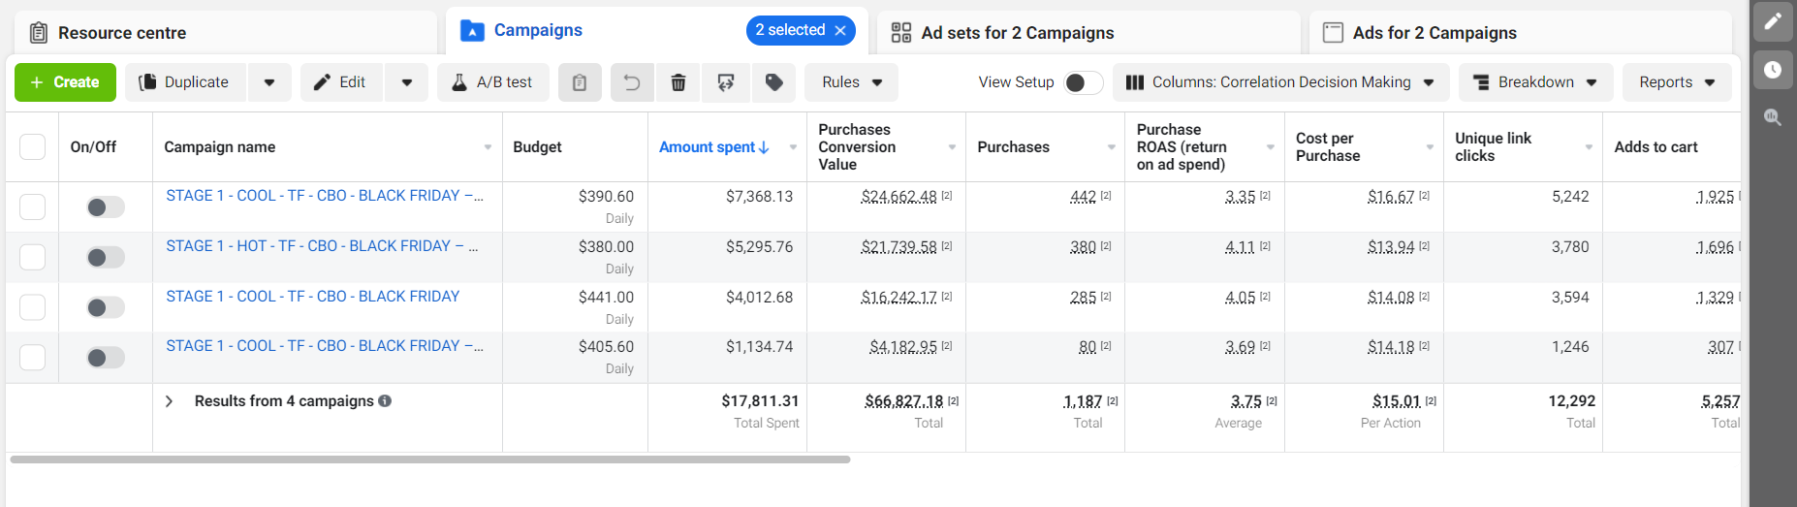The height and width of the screenshot is (507, 1797).
Task: Click the 4.11 ROAS value
Action: [1240, 247]
